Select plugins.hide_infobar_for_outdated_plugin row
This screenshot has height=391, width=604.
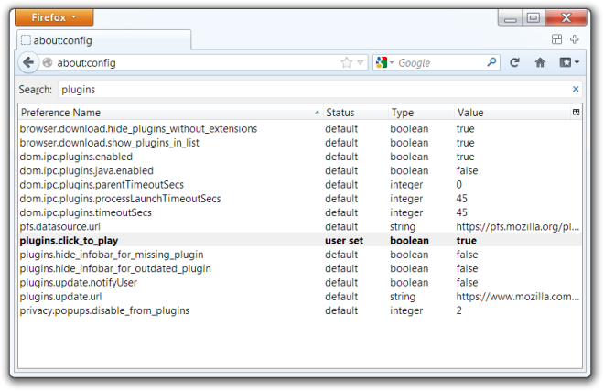pyautogui.click(x=299, y=268)
